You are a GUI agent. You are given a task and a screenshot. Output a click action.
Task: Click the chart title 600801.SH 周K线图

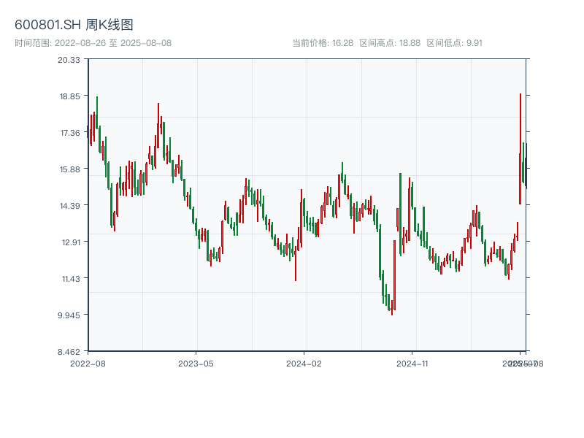(x=74, y=25)
